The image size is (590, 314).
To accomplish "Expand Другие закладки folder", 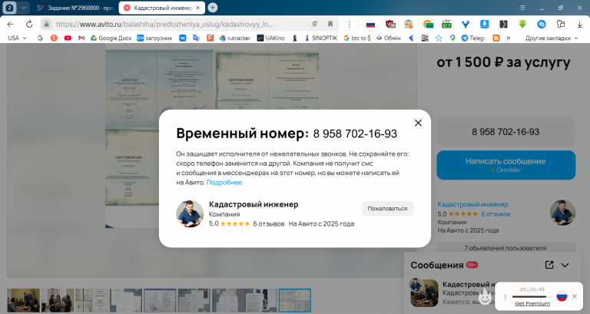I will [x=552, y=38].
